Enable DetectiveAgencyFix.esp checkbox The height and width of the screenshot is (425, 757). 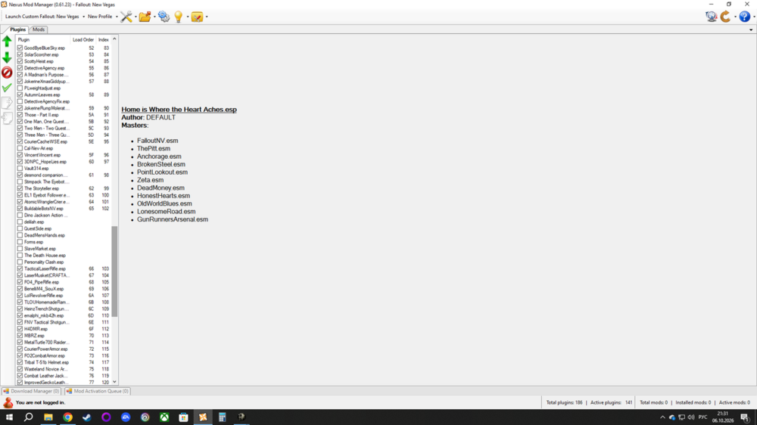tap(20, 102)
